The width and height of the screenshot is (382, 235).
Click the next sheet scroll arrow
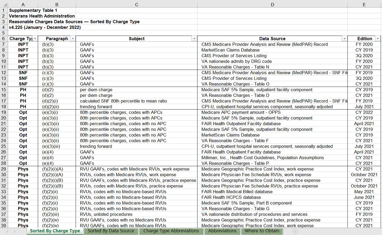[x=15, y=231]
